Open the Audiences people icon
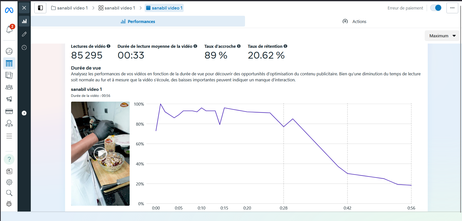462x221 pixels. click(9, 87)
